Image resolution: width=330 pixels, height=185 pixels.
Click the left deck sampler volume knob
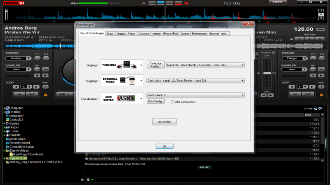(37, 69)
